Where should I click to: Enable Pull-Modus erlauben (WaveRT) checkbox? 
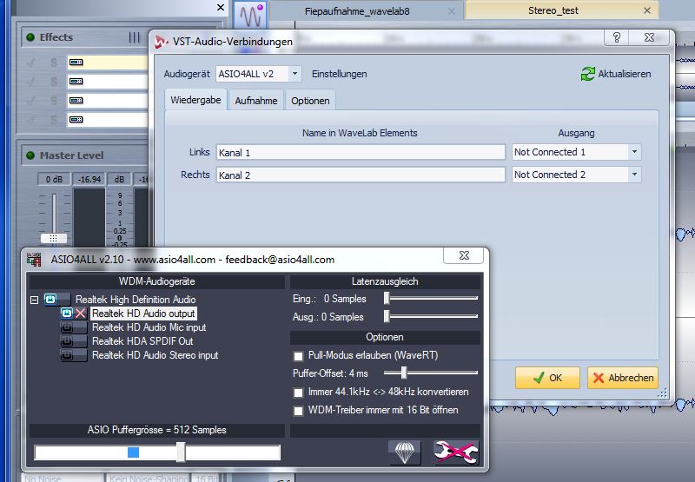tap(299, 356)
